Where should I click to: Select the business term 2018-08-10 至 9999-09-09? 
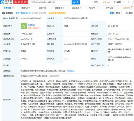pos(75,44)
